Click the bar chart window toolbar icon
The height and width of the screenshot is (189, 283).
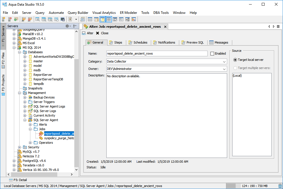click(134, 19)
